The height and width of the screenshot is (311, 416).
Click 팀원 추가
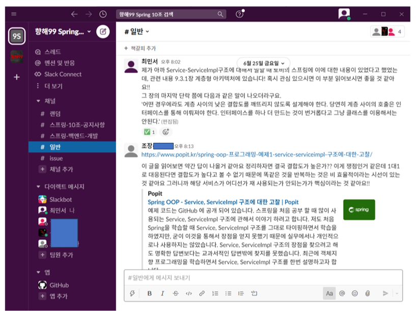coord(56,255)
